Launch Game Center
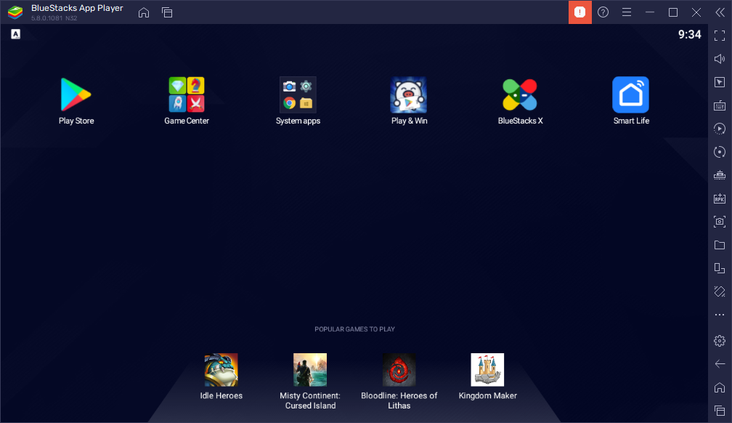This screenshot has height=423, width=732. pyautogui.click(x=187, y=94)
